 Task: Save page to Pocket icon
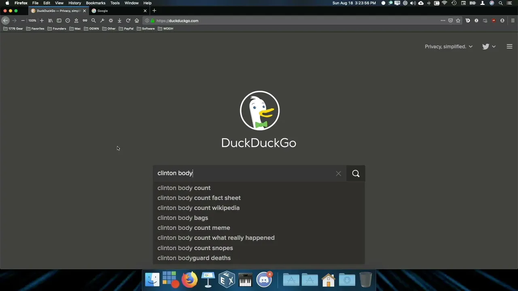pyautogui.click(x=450, y=21)
